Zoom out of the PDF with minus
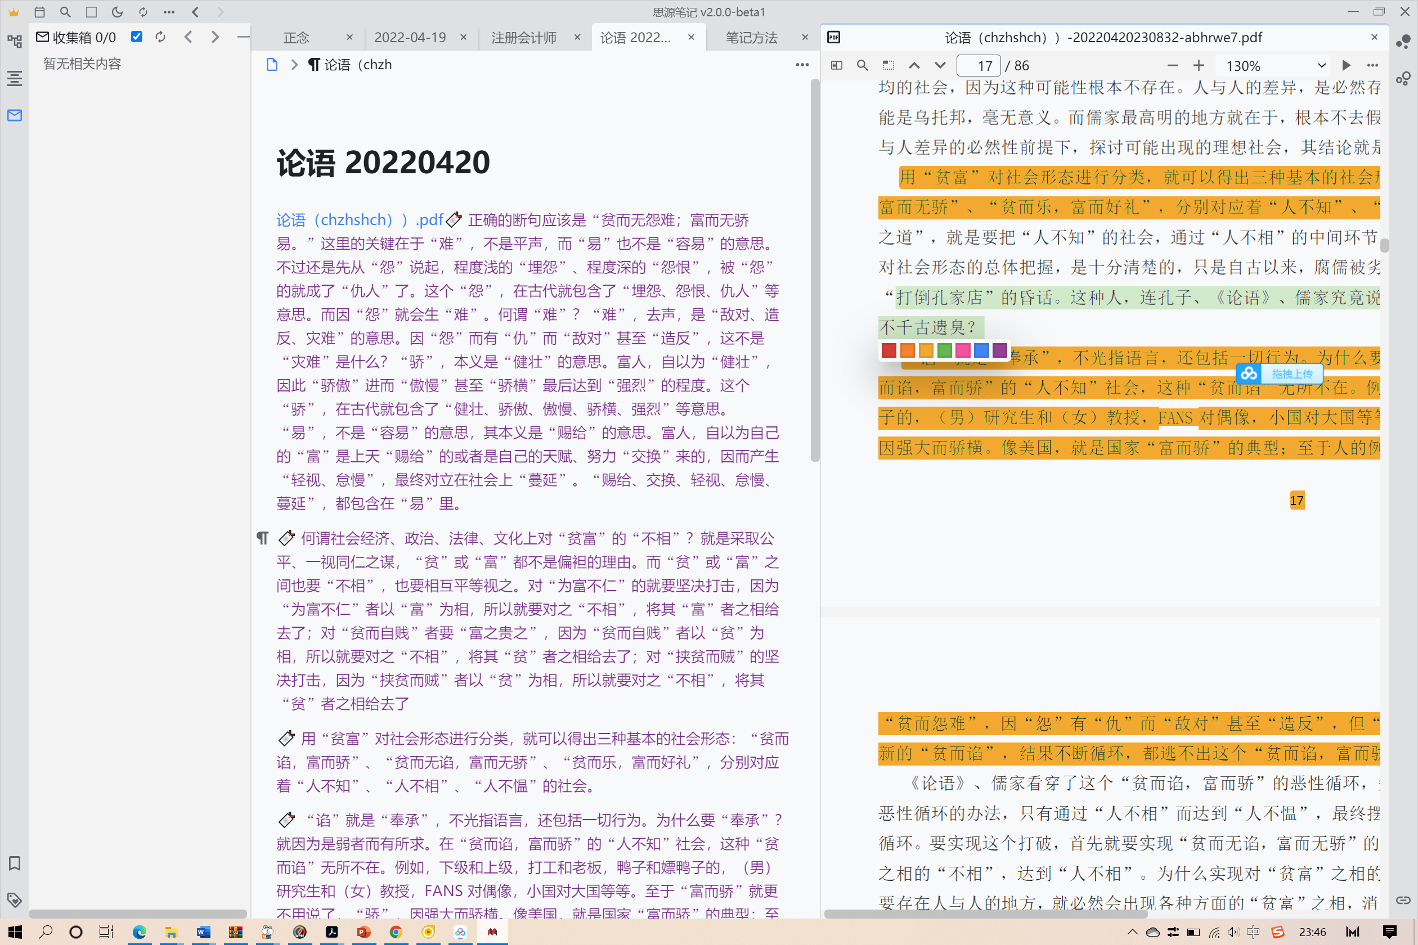1418x945 pixels. click(1173, 65)
